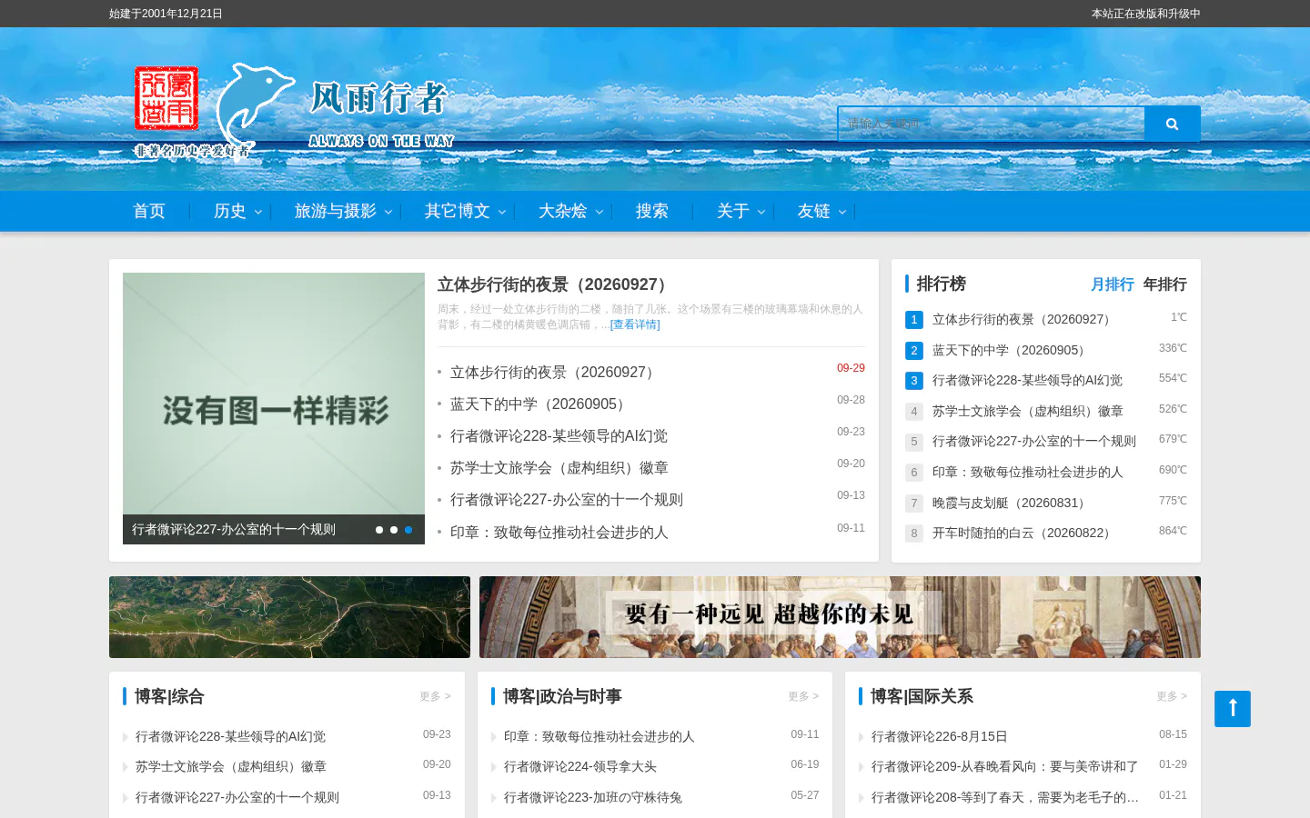
Task: Select the second carousel dot
Action: click(x=394, y=530)
